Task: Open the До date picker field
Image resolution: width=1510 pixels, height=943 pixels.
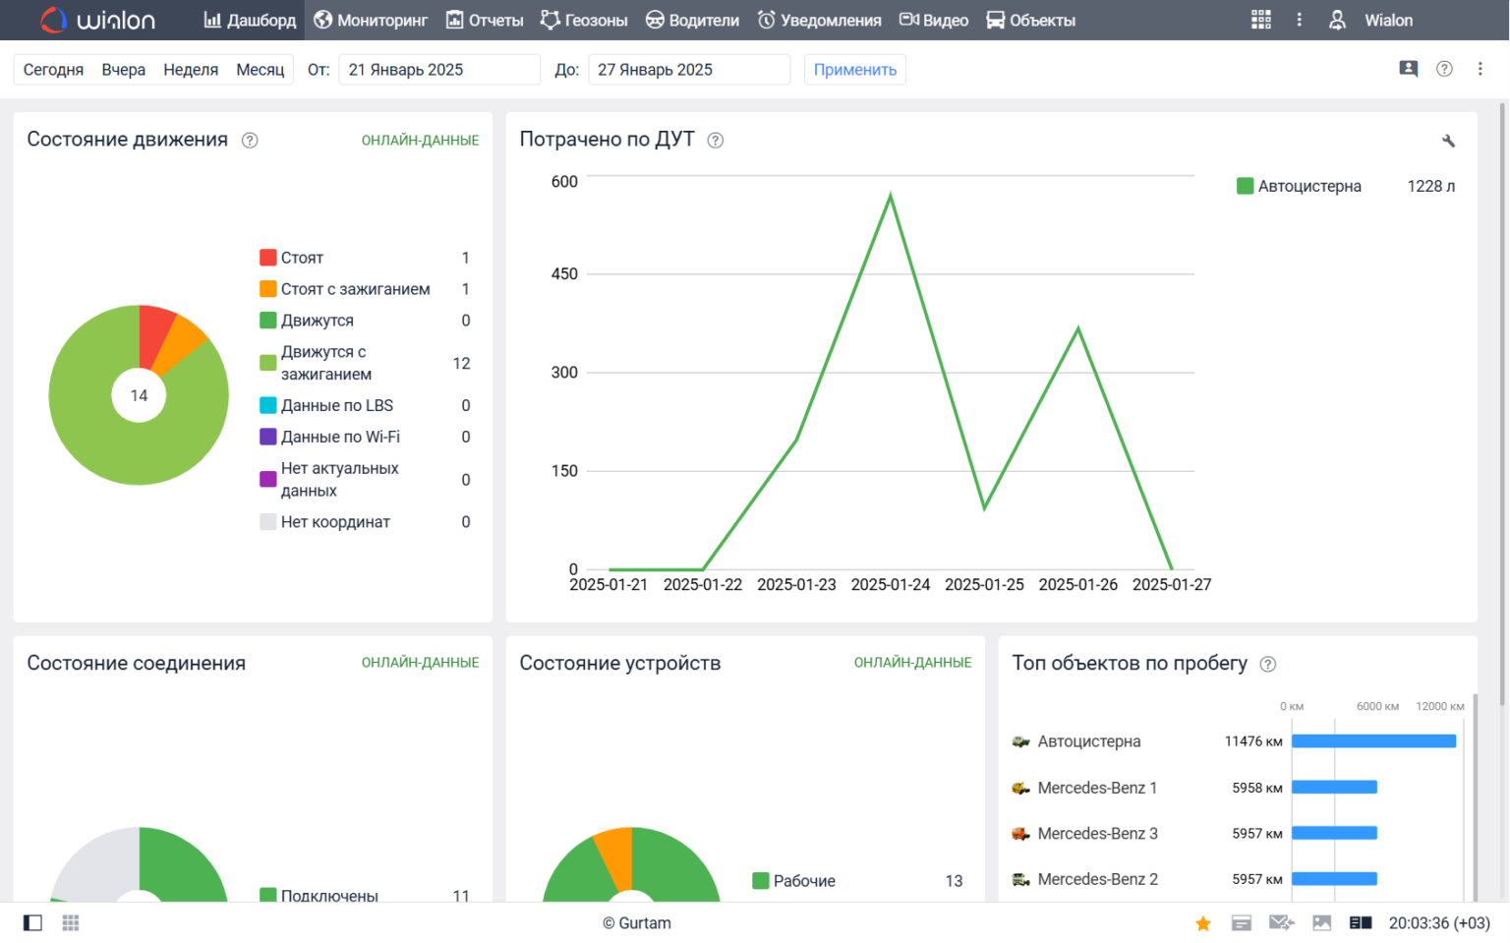Action: 688,70
